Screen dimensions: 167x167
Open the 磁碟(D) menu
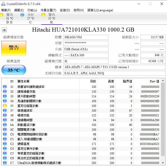coord(65,10)
